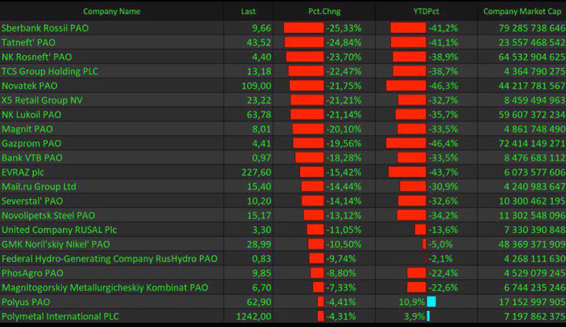
Task: Select EVRAZ plc company name
Action: coord(23,172)
